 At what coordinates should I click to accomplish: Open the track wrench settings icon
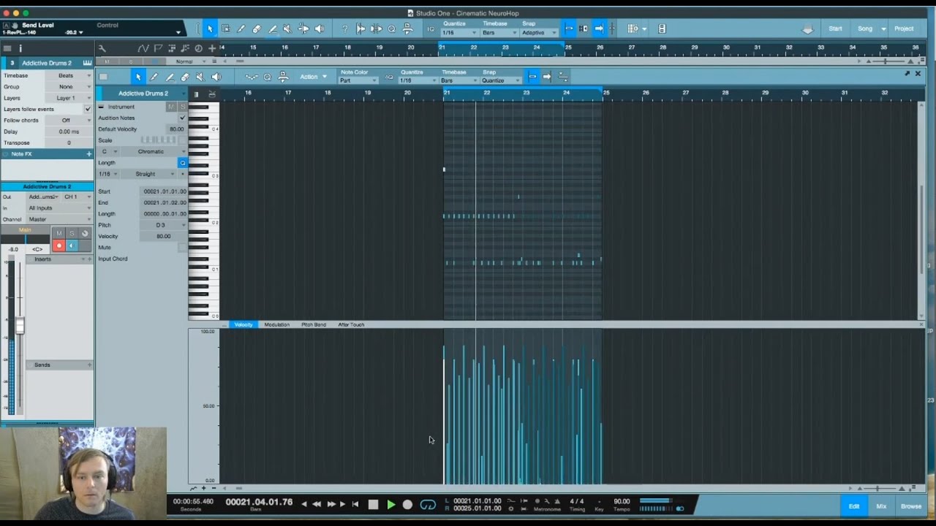pos(102,48)
